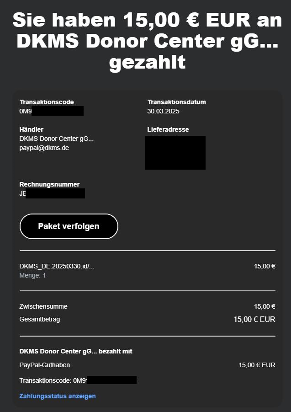Click the Paket verfolgen button

pyautogui.click(x=69, y=226)
